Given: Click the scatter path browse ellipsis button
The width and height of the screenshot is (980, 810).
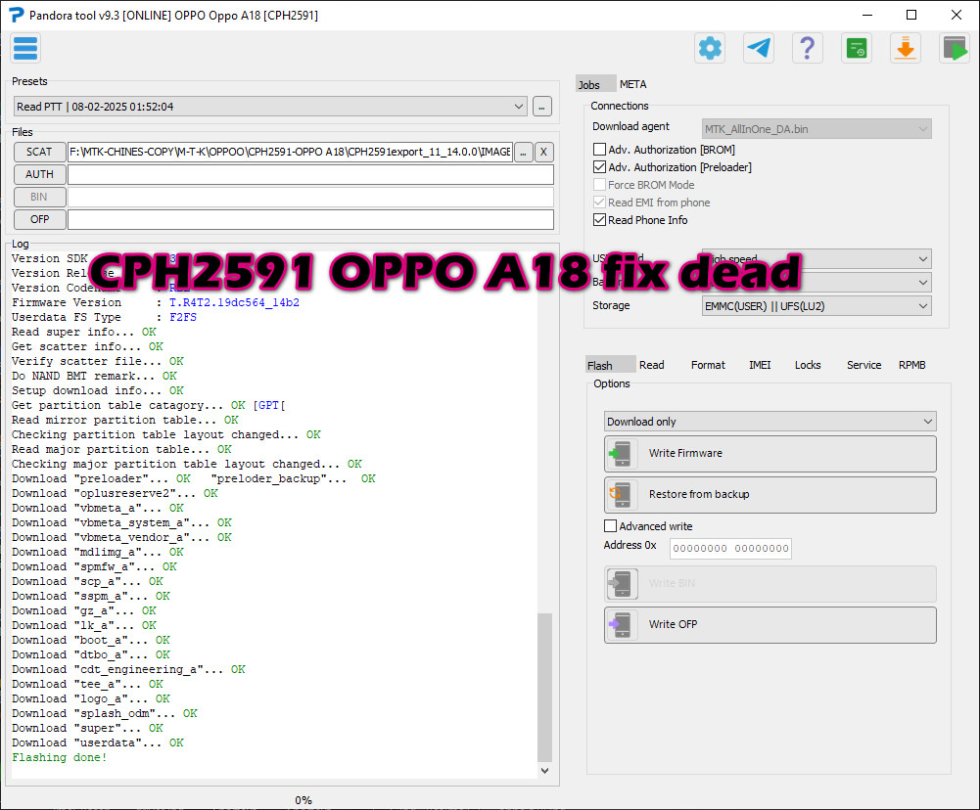Looking at the screenshot, I should click(x=523, y=152).
